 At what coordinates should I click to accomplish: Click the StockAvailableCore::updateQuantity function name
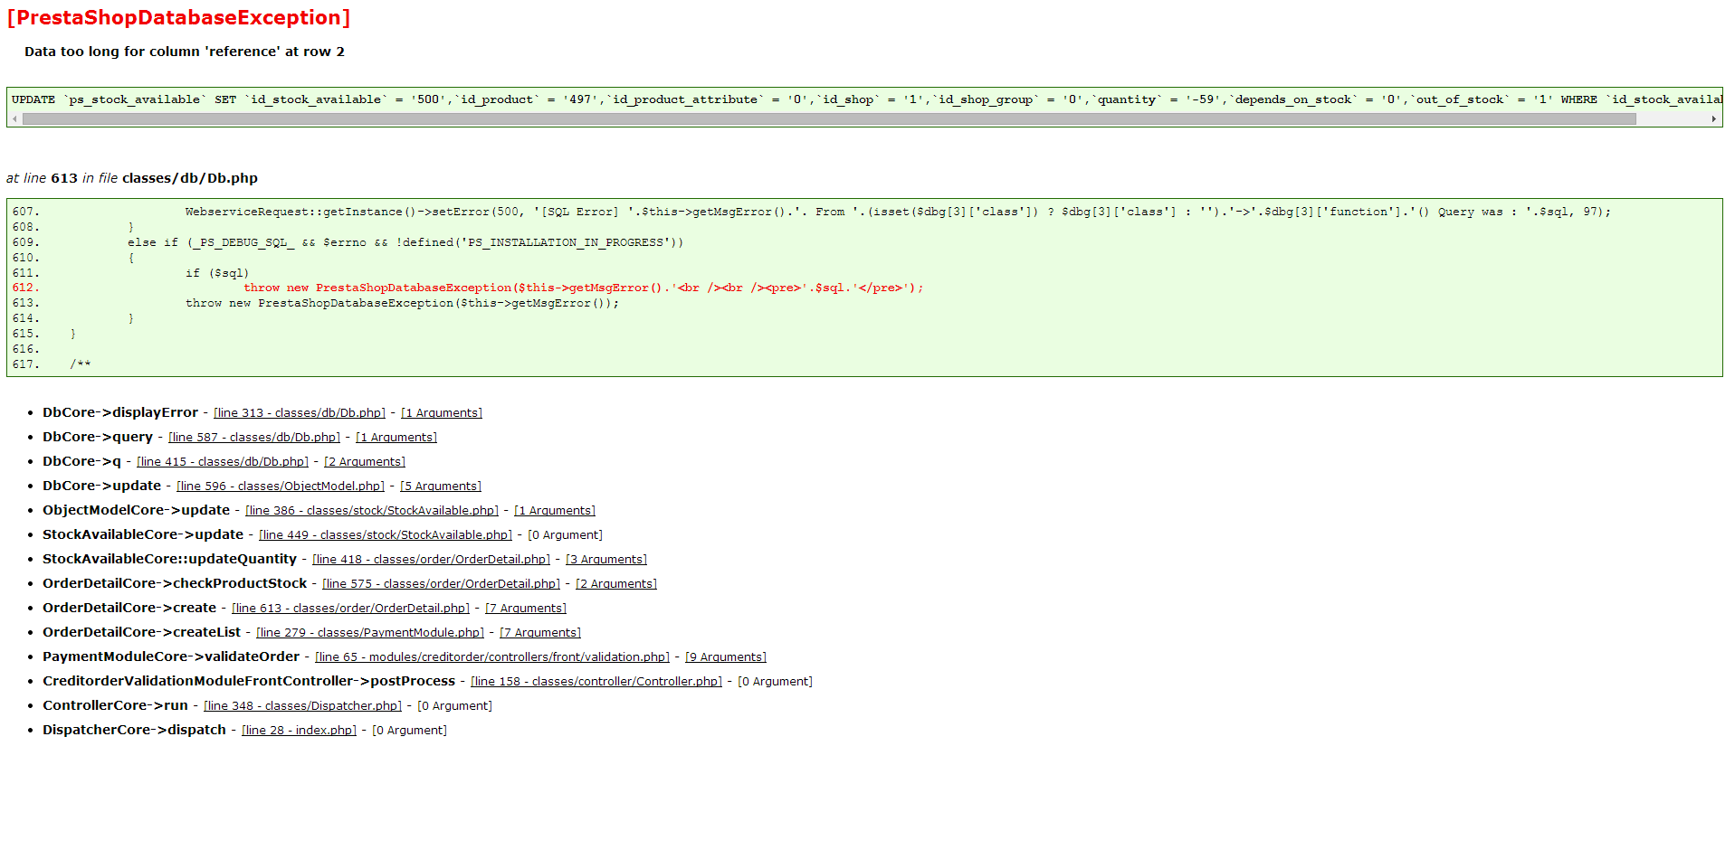pos(169,559)
